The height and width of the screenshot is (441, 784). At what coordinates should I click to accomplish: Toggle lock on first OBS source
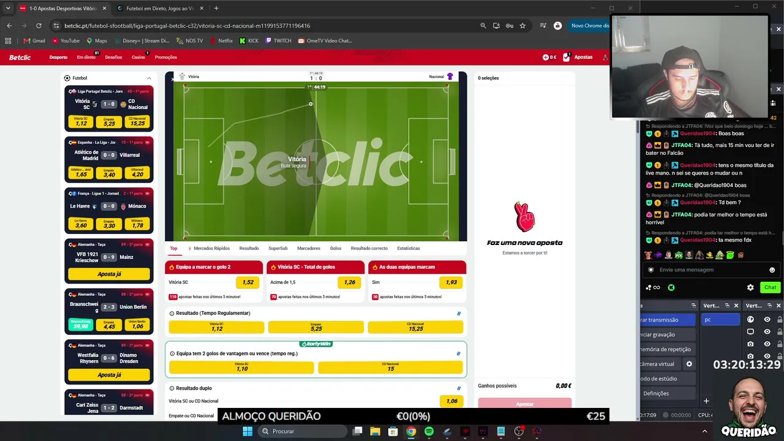click(x=780, y=320)
